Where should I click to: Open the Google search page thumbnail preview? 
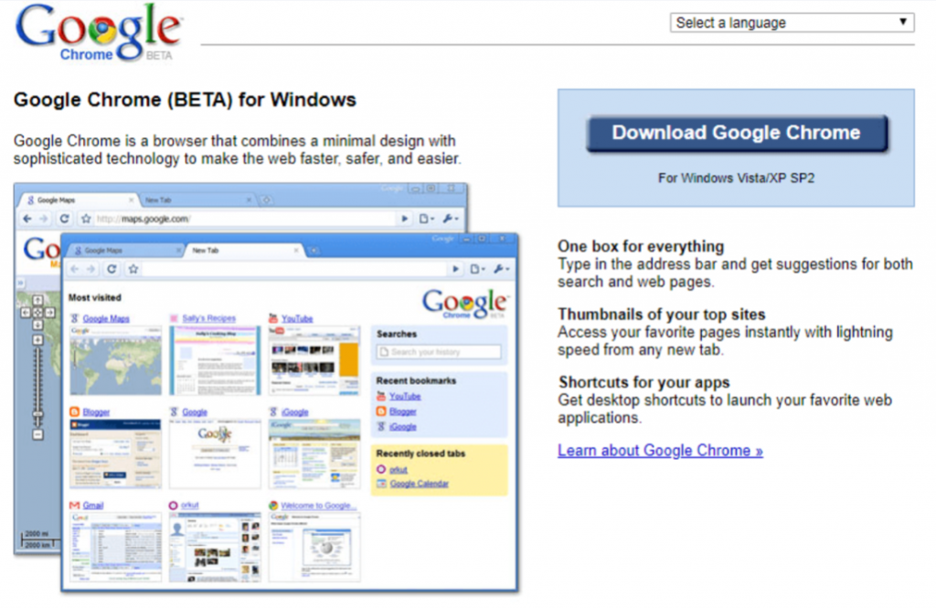tap(215, 454)
